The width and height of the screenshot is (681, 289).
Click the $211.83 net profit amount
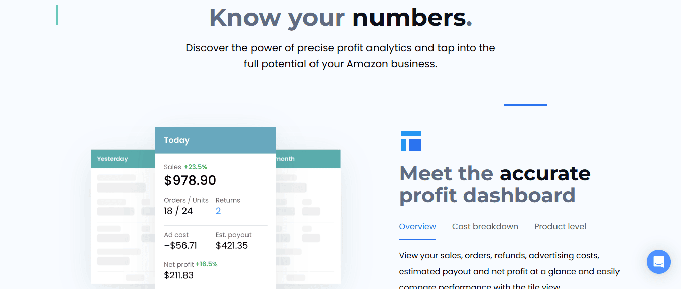click(x=179, y=275)
